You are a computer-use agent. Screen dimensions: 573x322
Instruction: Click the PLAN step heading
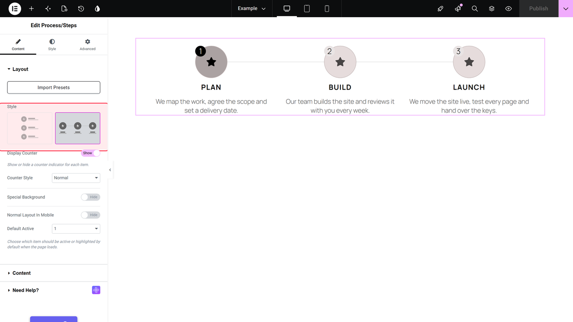click(211, 87)
